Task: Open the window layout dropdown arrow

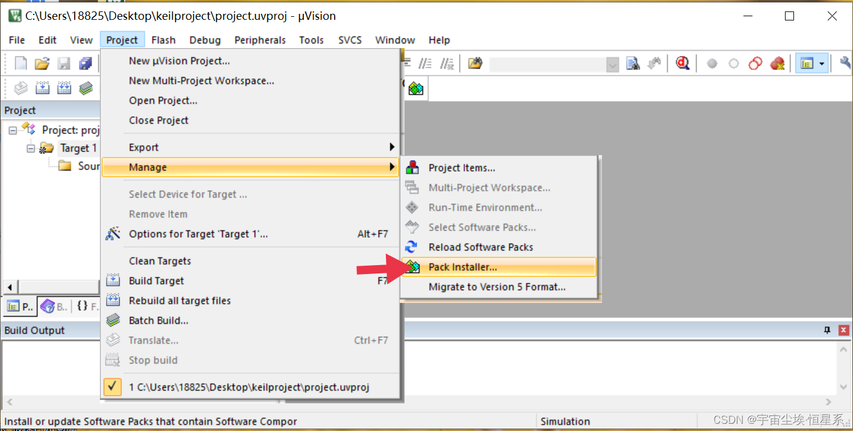Action: pyautogui.click(x=822, y=63)
